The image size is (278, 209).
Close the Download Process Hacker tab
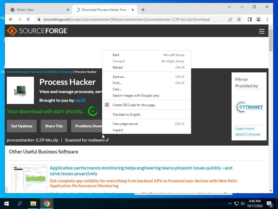tap(132, 10)
